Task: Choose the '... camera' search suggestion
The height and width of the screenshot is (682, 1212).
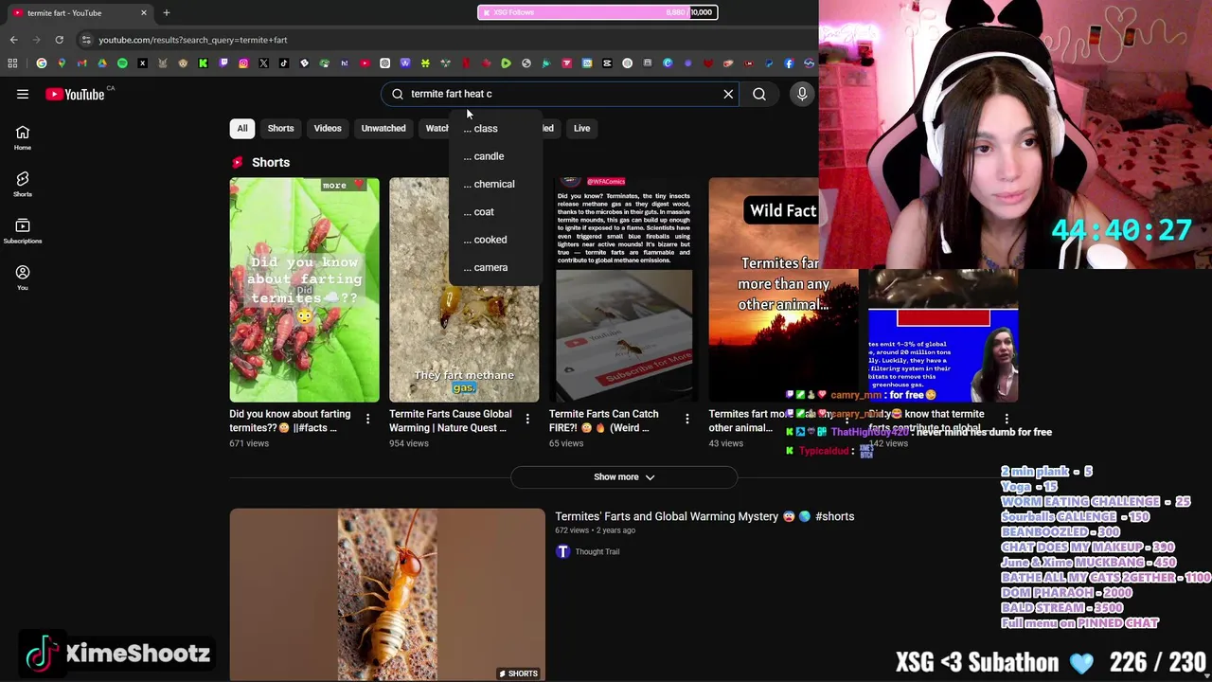Action: (495, 267)
